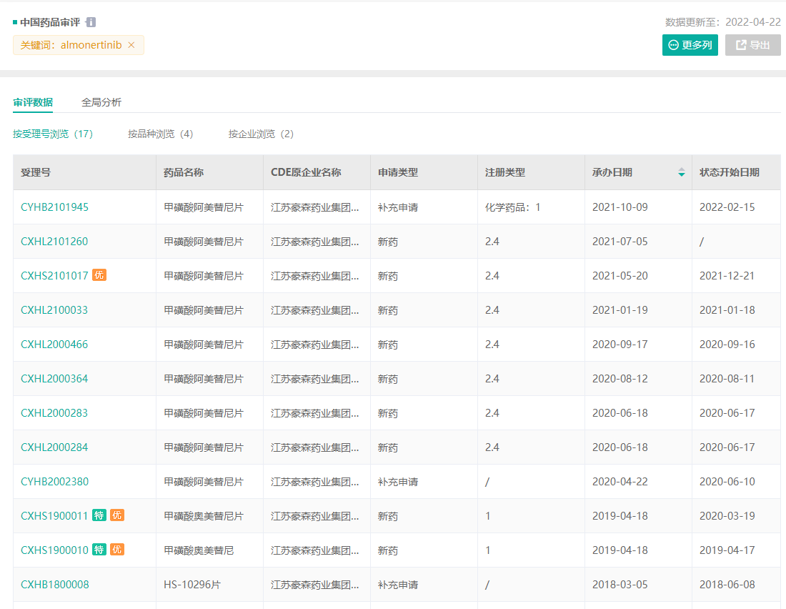Click the 优 badge on CXHS1900010
The height and width of the screenshot is (609, 786).
pyautogui.click(x=117, y=550)
